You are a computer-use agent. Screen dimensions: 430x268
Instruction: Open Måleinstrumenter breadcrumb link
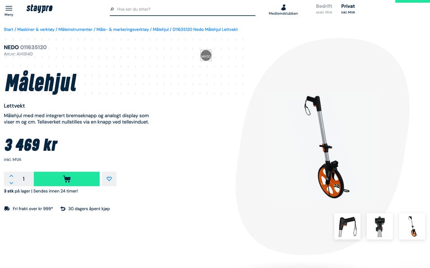[75, 30]
